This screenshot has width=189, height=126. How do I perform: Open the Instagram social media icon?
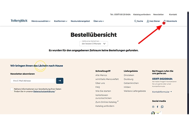[x=153, y=107]
